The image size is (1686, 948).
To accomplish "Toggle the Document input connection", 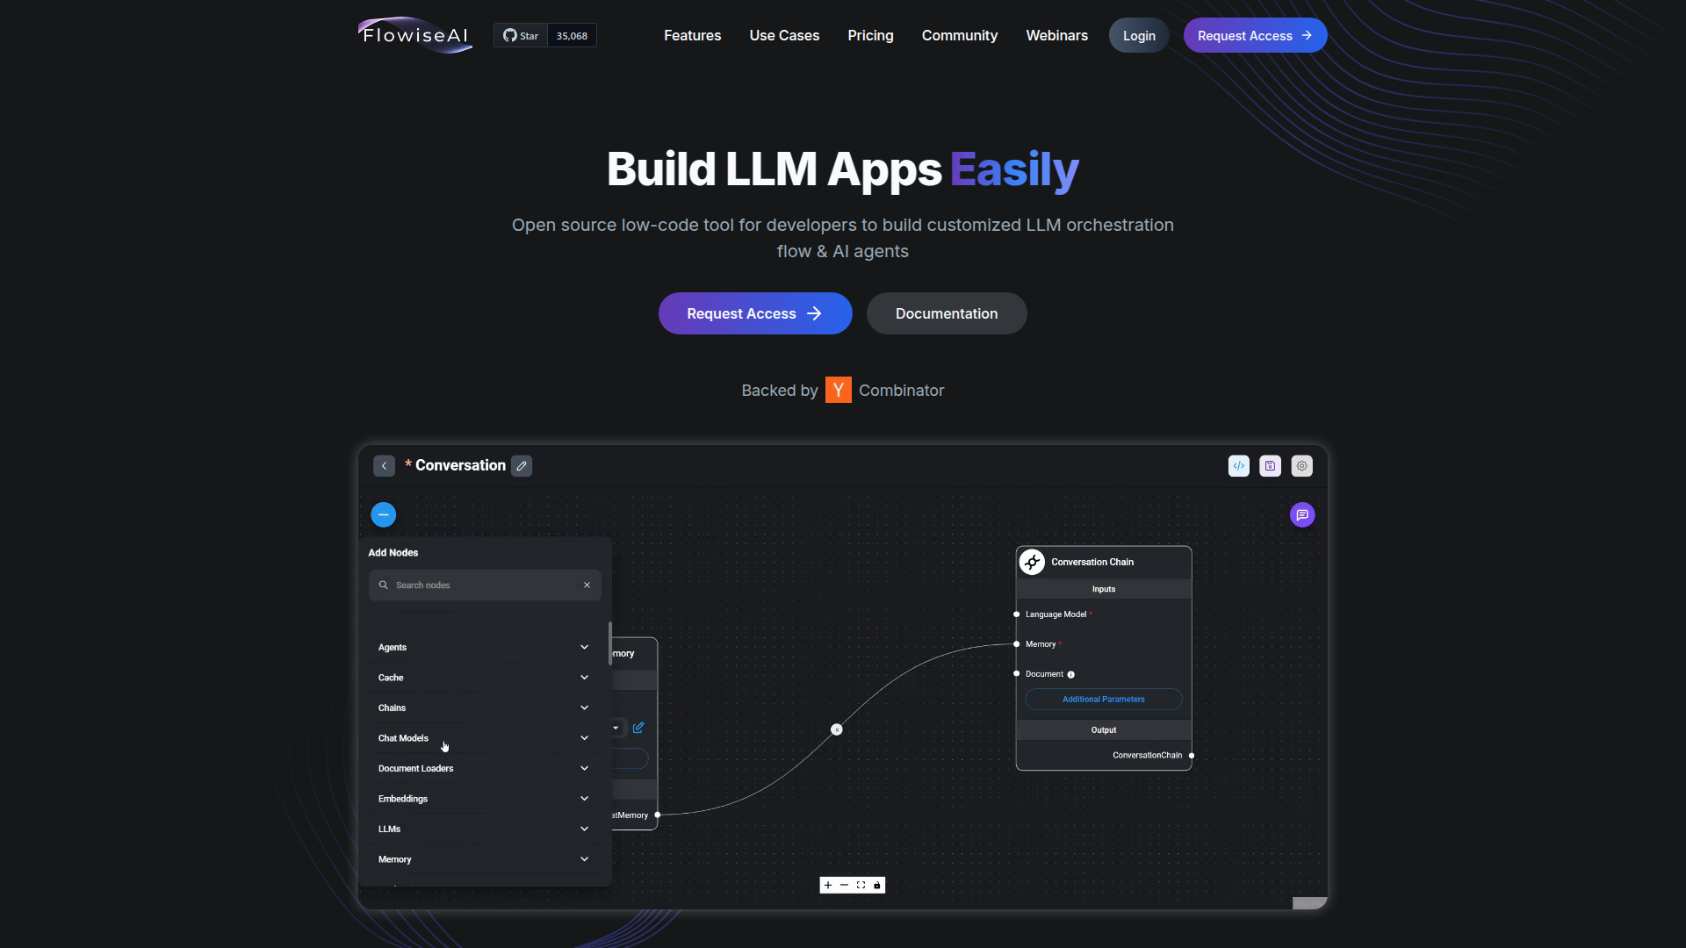I will tap(1015, 673).
